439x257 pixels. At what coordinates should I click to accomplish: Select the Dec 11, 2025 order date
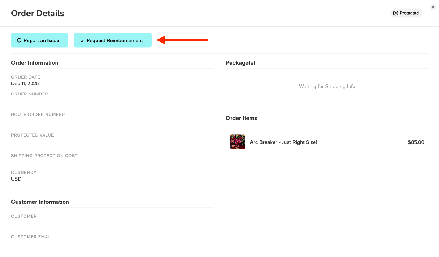pyautogui.click(x=25, y=83)
